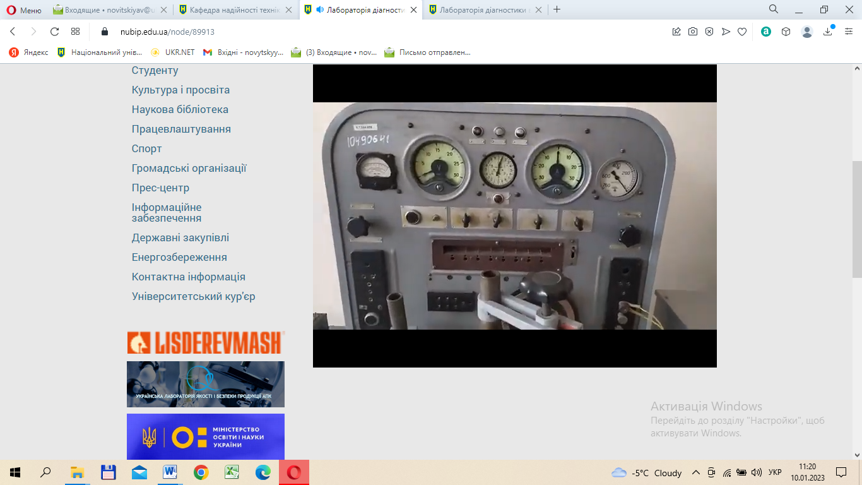Screen dimensions: 862x485
Task: Click the Міністерство освіти і науки banner
Action: coord(206,436)
